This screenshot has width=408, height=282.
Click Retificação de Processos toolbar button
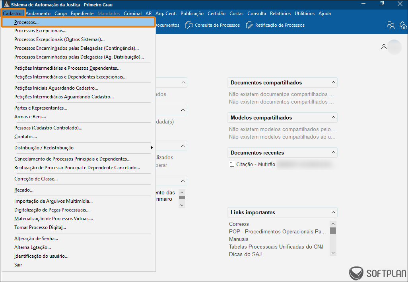pyautogui.click(x=275, y=25)
